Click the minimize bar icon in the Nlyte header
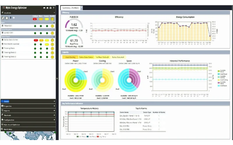This screenshot has height=145, width=233. pyautogui.click(x=44, y=8)
